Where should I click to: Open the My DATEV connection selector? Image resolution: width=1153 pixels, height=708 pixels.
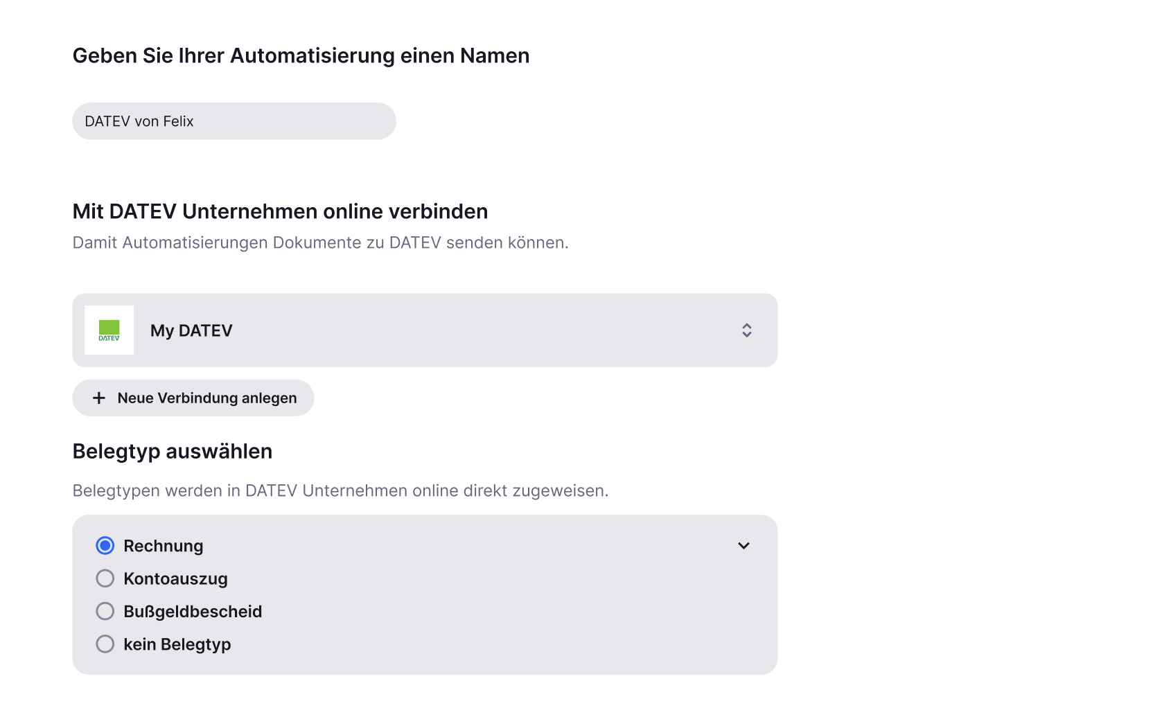425,330
